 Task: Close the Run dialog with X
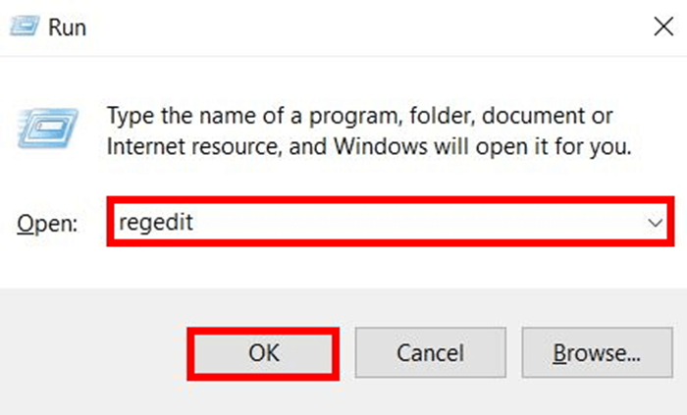pyautogui.click(x=663, y=27)
